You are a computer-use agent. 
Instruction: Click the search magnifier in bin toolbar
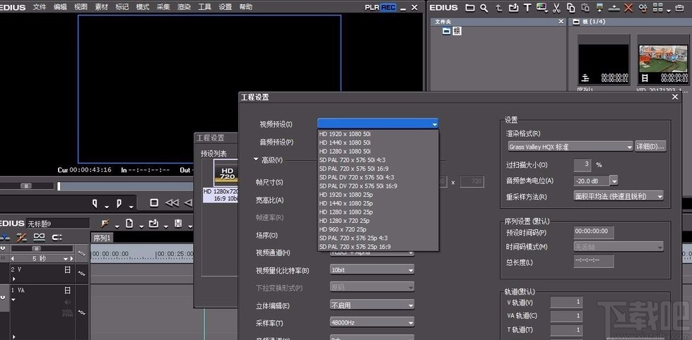pos(484,8)
